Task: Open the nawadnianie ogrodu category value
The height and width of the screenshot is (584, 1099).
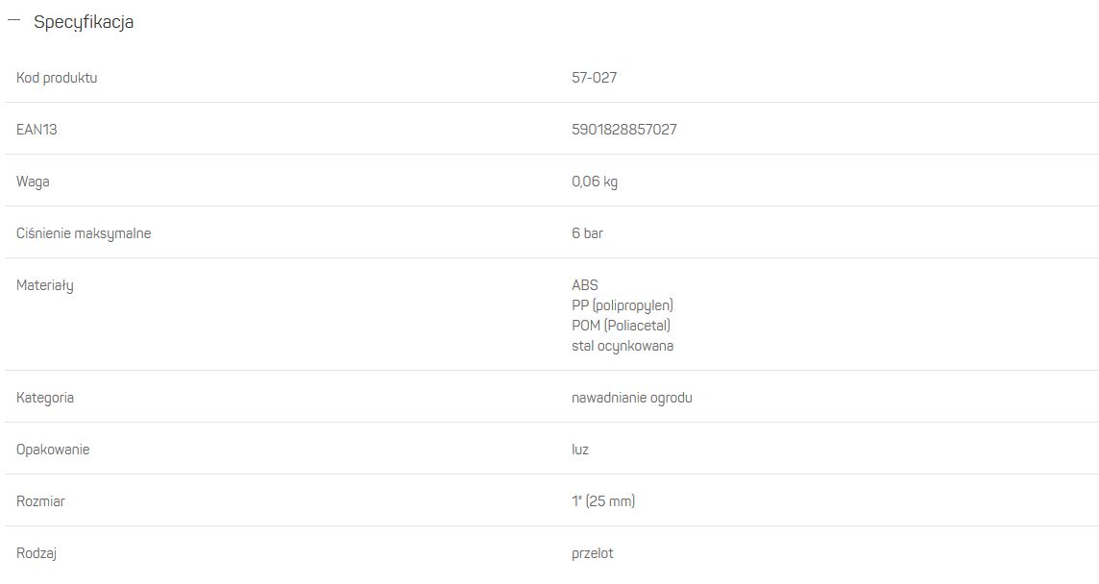Action: pos(631,398)
